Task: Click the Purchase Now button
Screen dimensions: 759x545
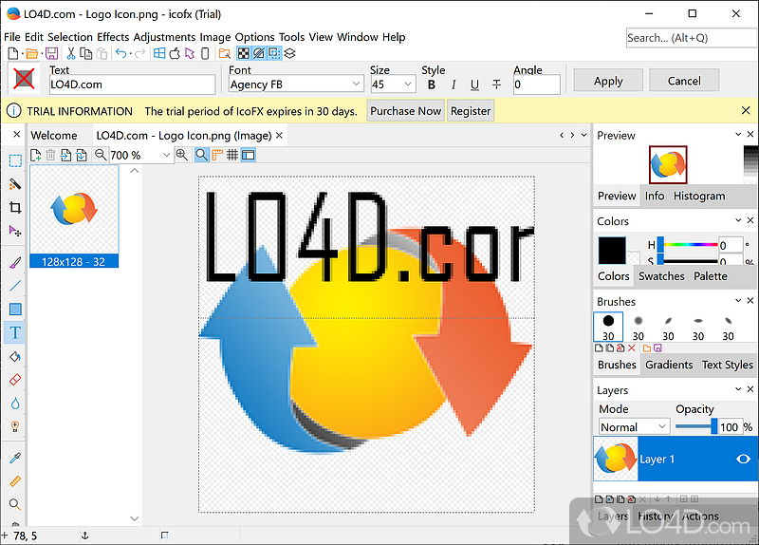Action: click(406, 111)
